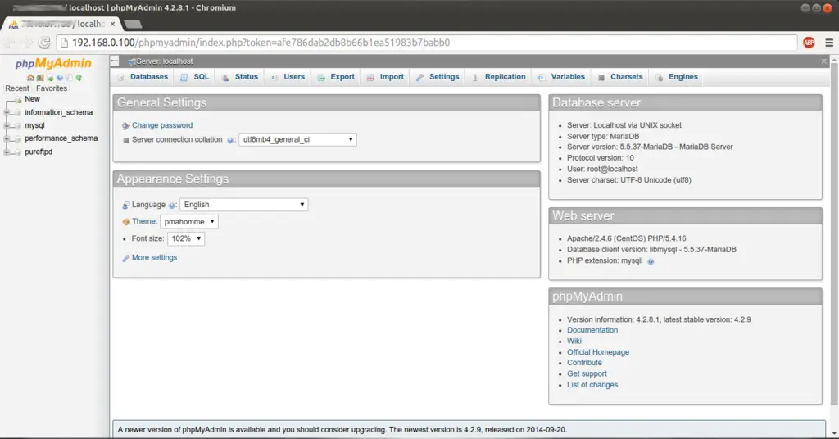
Task: Click the New database icon in tree
Action: click(x=19, y=100)
